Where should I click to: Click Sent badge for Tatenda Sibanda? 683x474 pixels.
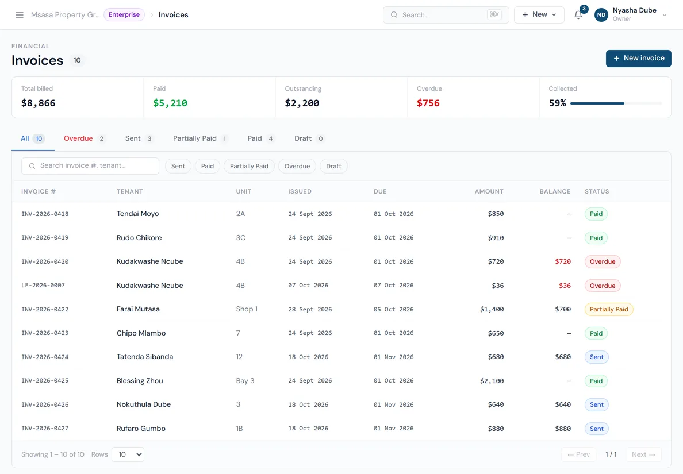(596, 357)
